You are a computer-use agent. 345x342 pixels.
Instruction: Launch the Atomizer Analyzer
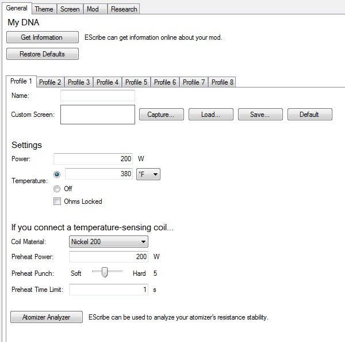tap(47, 317)
